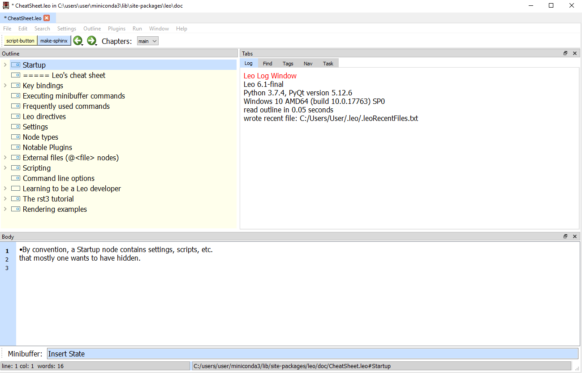The width and height of the screenshot is (582, 373).
Task: Open the Run menu
Action: (137, 29)
